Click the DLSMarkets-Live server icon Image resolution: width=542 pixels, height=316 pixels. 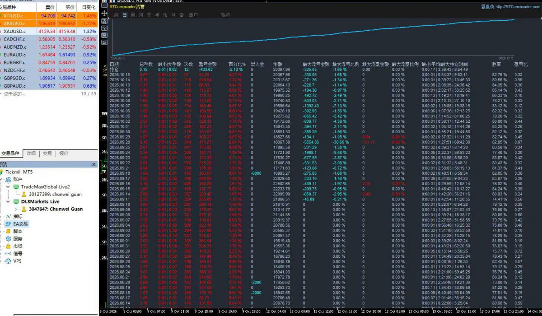(x=16, y=202)
